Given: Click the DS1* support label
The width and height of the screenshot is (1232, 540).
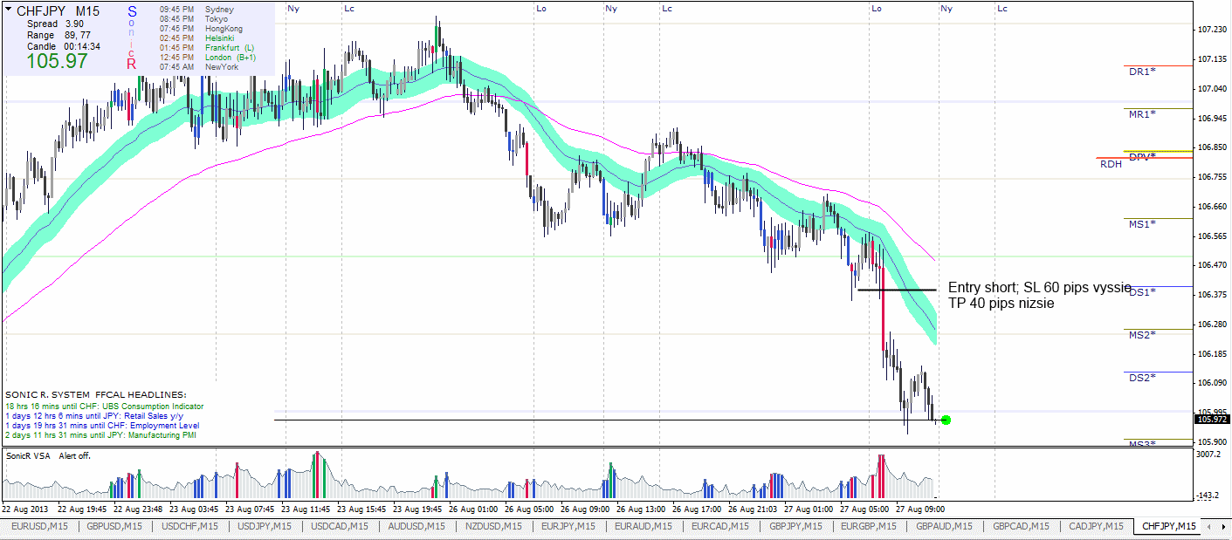Looking at the screenshot, I should click(x=1142, y=292).
